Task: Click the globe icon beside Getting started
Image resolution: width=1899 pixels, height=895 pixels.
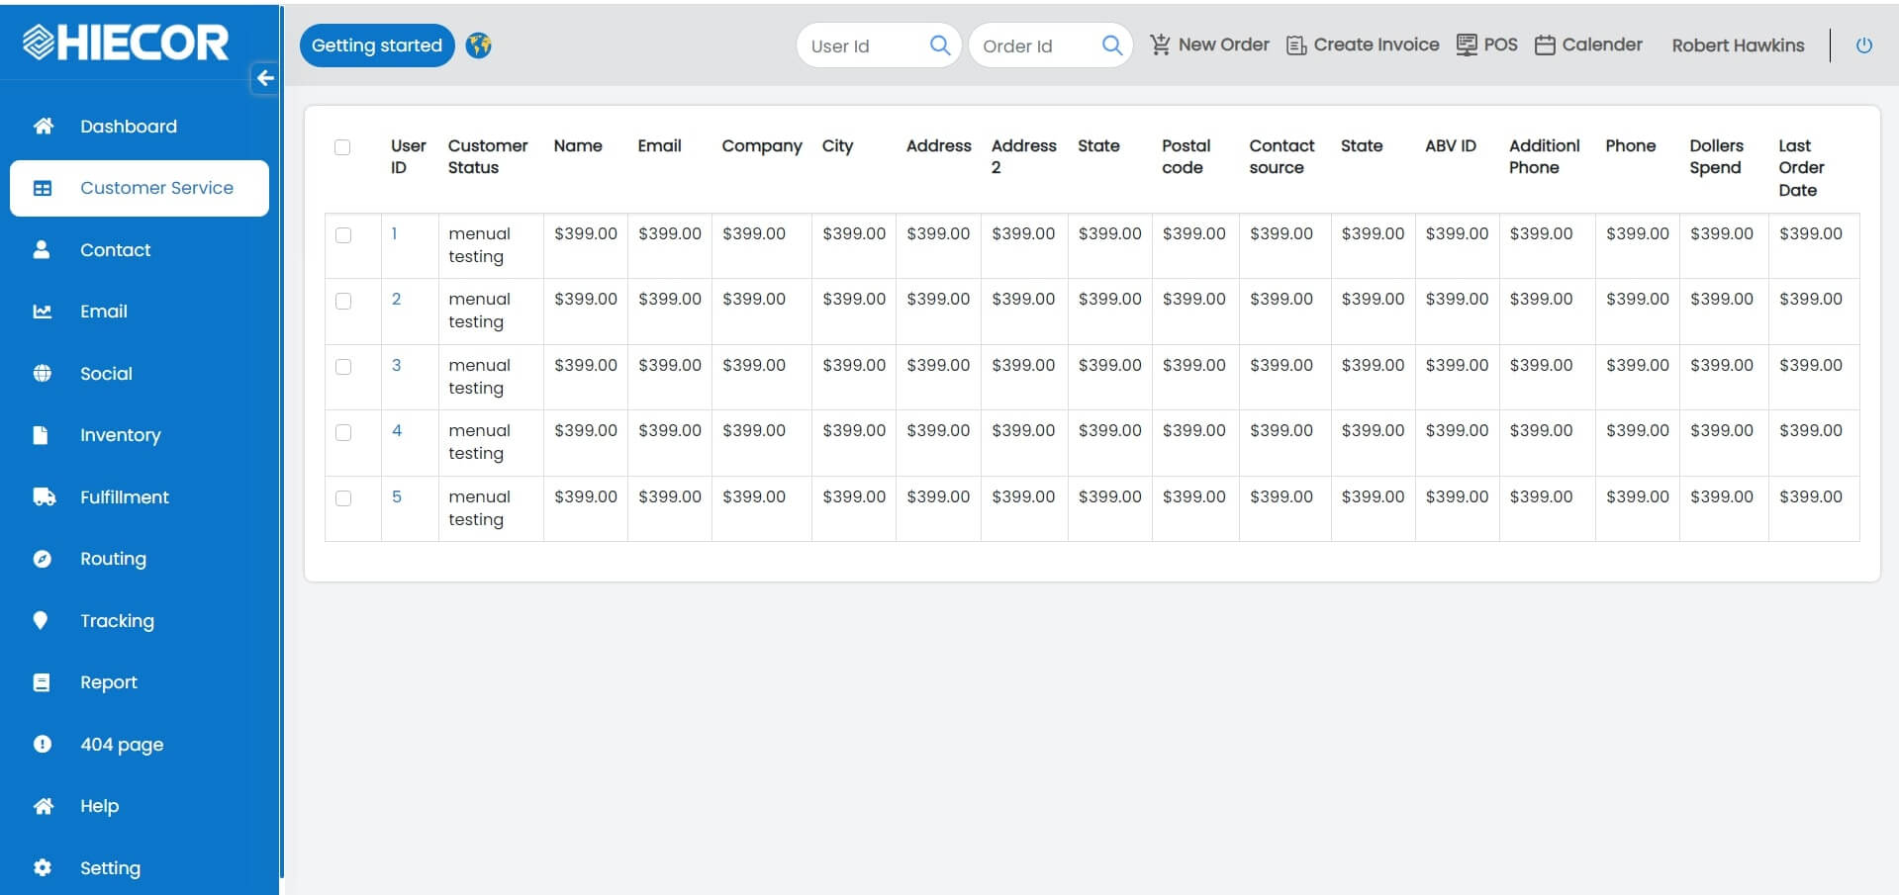Action: tap(479, 45)
